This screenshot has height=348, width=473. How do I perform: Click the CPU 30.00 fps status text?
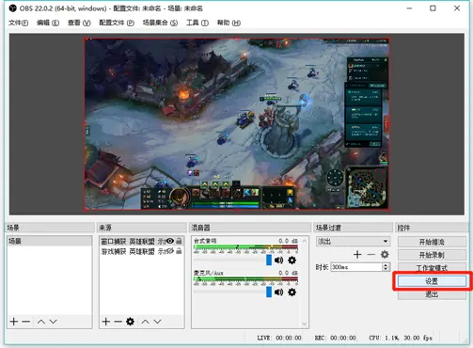coord(401,338)
